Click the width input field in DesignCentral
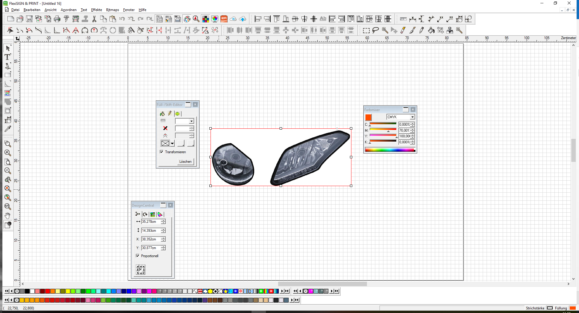This screenshot has width=579, height=313. 151,222
